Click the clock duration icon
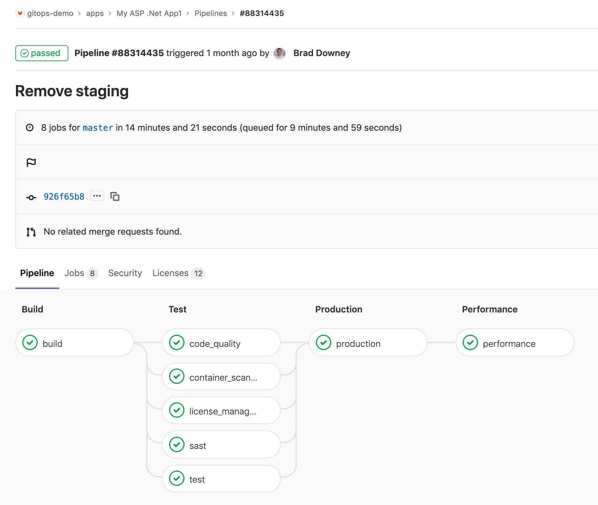Viewport: 598px width, 505px height. pyautogui.click(x=30, y=128)
